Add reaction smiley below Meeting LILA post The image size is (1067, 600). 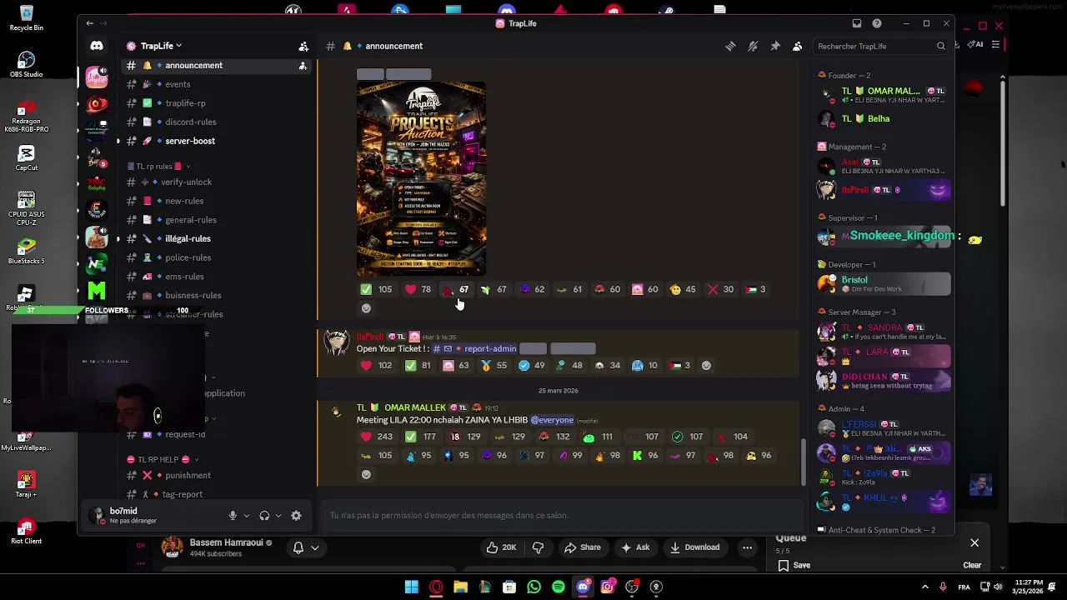(366, 474)
